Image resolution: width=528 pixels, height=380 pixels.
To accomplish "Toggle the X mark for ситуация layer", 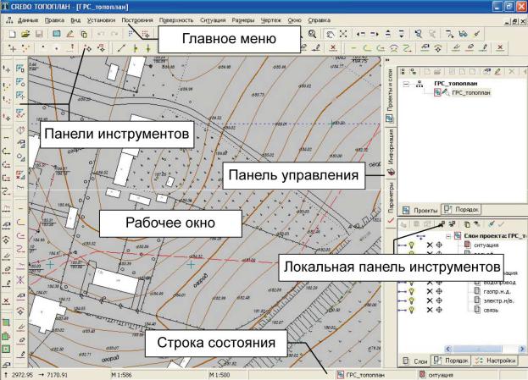I will click(430, 245).
